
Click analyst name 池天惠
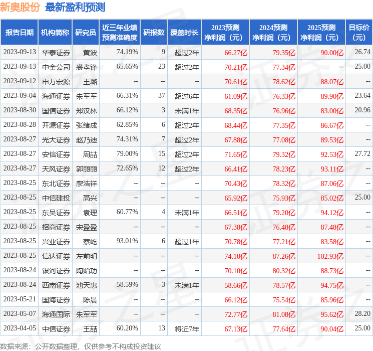click(x=86, y=285)
